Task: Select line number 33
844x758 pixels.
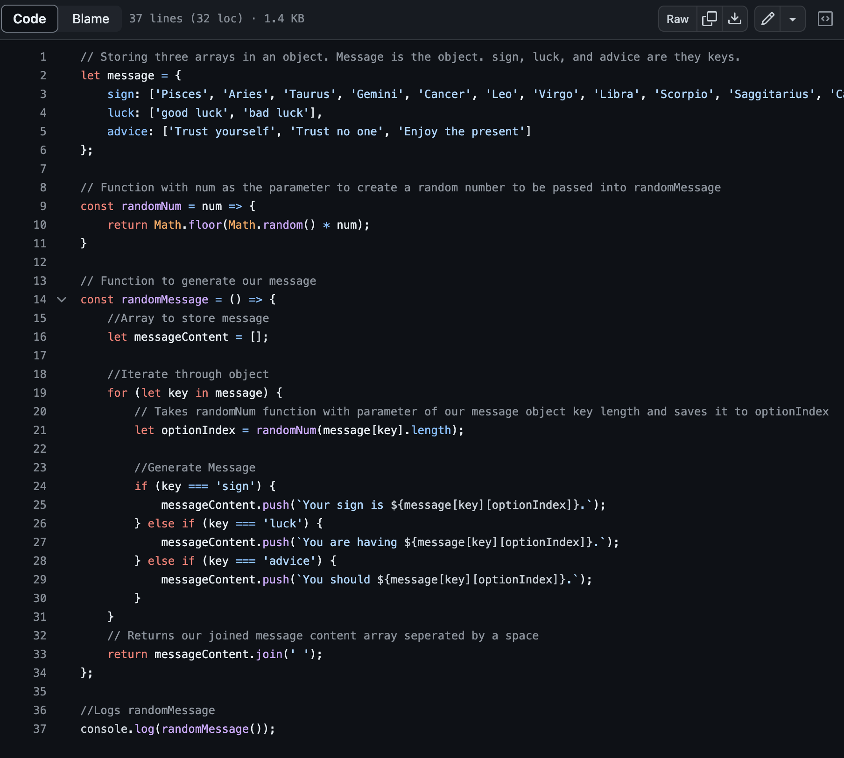Action: [40, 654]
